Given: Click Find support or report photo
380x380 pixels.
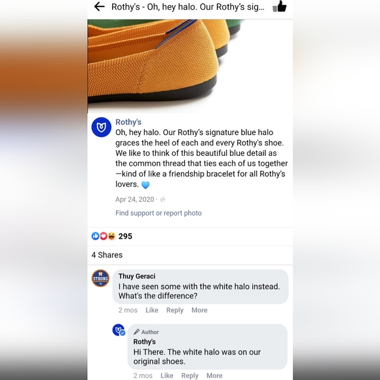Looking at the screenshot, I should pyautogui.click(x=159, y=213).
